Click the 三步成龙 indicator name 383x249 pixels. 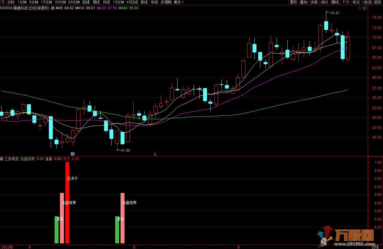tap(11, 159)
